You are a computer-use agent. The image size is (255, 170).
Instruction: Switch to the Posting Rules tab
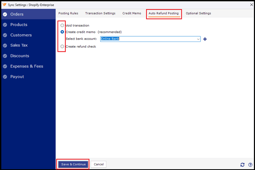[x=68, y=13]
